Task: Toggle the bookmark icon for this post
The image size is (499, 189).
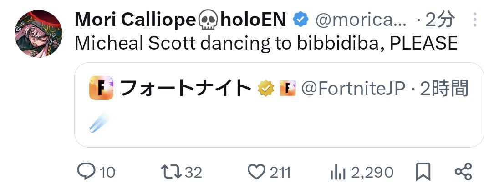Action: click(423, 171)
